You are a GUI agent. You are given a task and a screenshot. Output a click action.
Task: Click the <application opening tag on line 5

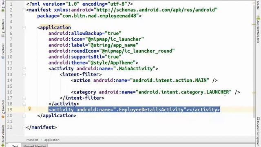click(x=54, y=27)
